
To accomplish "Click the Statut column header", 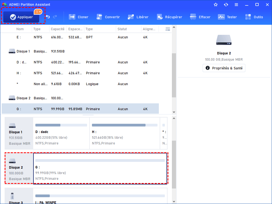I will (122, 29).
